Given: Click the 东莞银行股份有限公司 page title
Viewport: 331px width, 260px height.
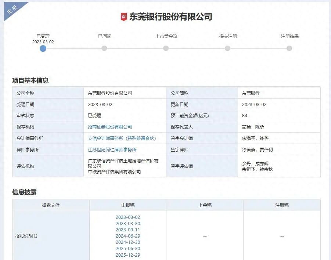Looking at the screenshot, I should click(171, 17).
